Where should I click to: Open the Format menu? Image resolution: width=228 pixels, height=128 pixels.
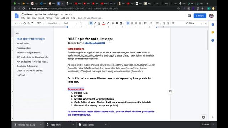pyautogui.click(x=49, y=18)
